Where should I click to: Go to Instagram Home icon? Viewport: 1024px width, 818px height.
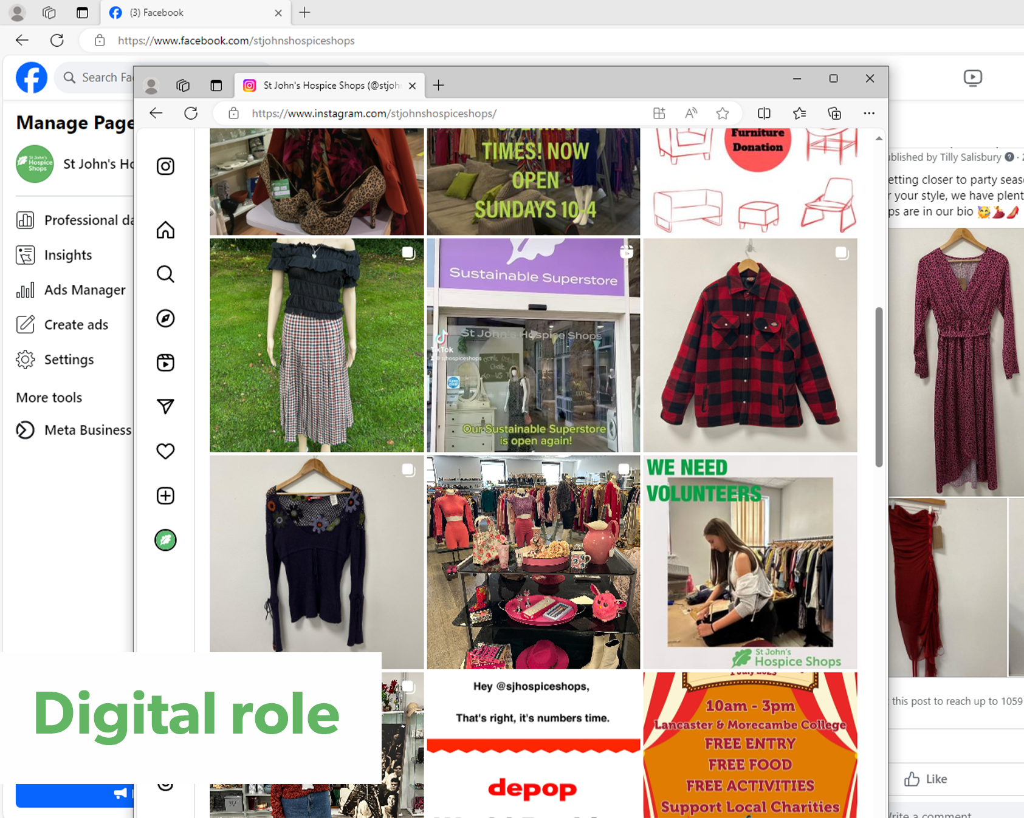(165, 230)
